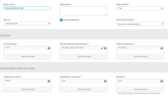Open the Rule position dropdown
The height and width of the screenshot is (96, 168).
click(140, 8)
